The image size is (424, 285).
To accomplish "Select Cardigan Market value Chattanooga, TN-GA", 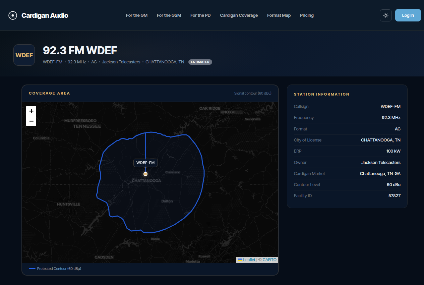I will (x=380, y=174).
